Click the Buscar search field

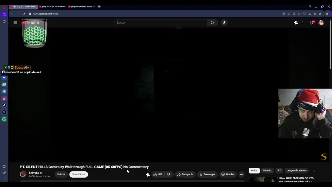click(161, 23)
